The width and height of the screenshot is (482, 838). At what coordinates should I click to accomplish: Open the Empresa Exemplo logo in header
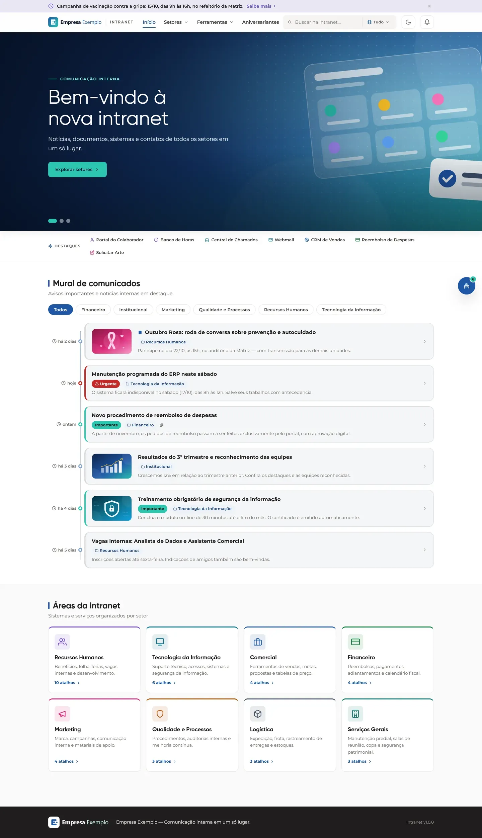point(75,22)
